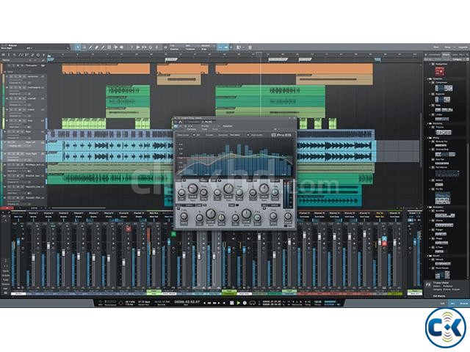Select the Eraser tool in the toolbar
Image resolution: width=470 pixels, height=352 pixels.
click(96, 47)
